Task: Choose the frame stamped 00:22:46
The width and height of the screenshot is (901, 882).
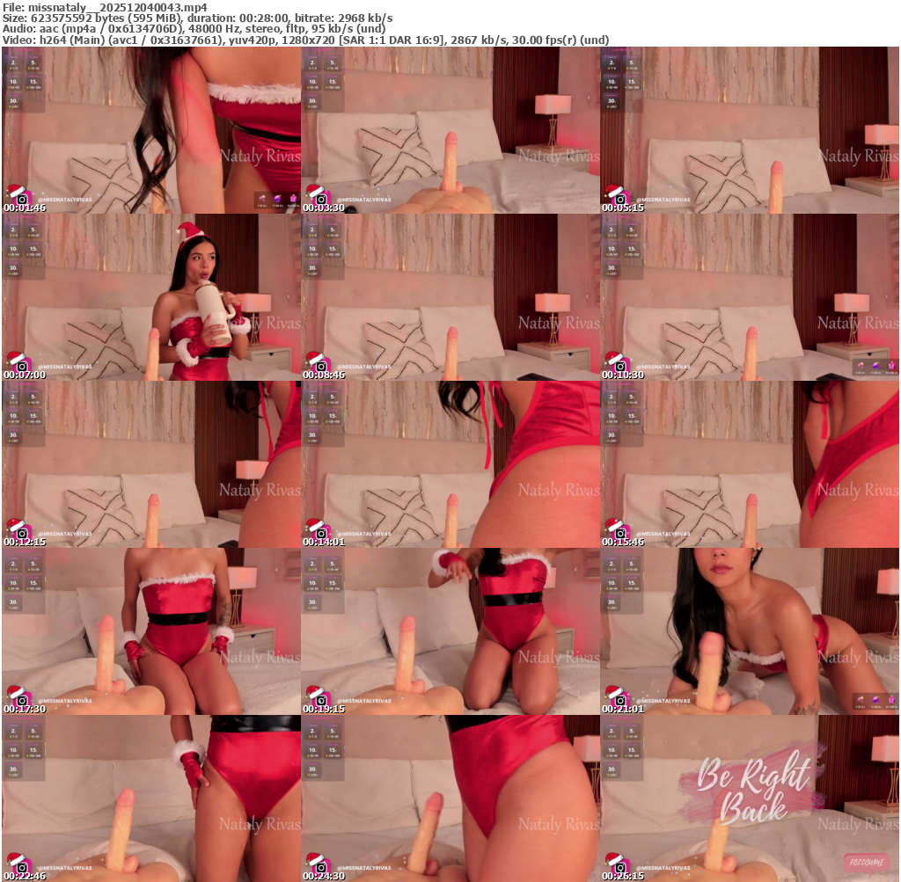Action: click(151, 798)
